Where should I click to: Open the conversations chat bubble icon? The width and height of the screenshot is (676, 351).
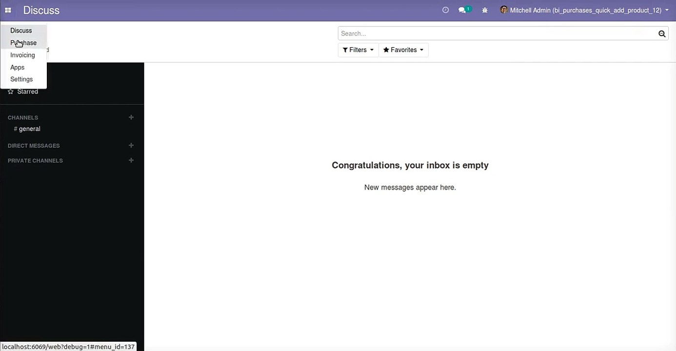click(x=462, y=10)
